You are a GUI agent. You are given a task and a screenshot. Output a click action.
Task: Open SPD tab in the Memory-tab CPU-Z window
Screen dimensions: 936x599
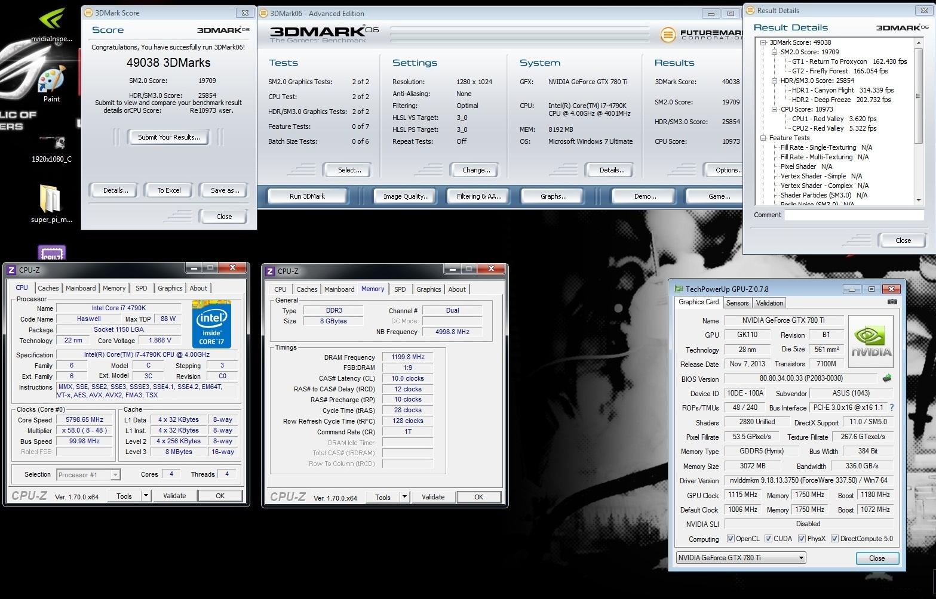point(400,289)
